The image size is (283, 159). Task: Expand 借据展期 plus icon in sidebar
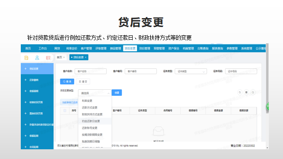26,91
